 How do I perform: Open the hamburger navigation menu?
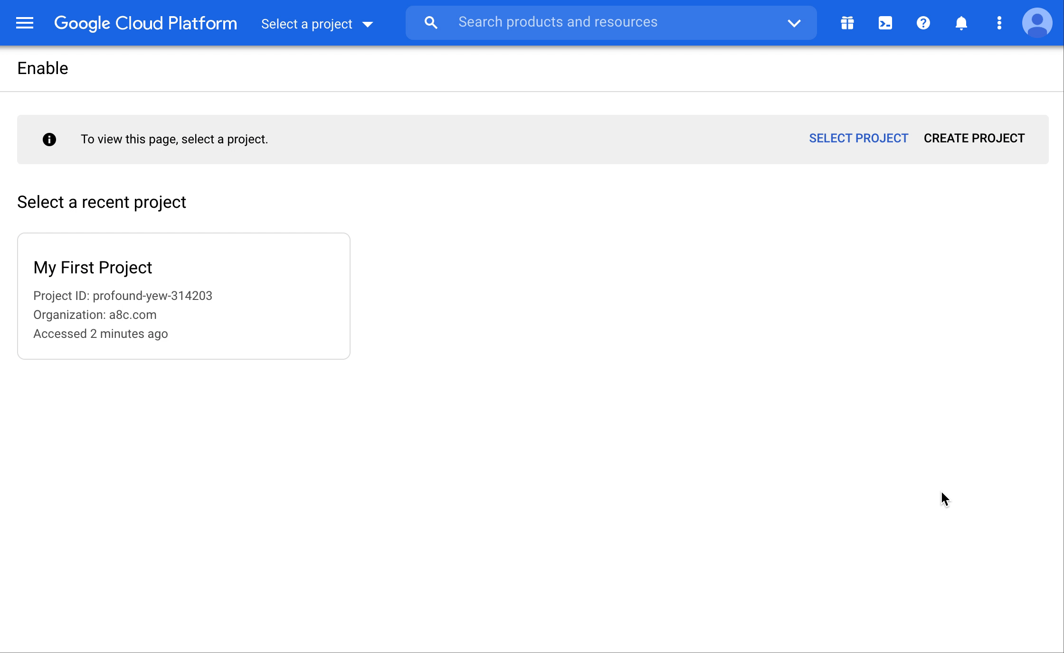click(x=25, y=23)
